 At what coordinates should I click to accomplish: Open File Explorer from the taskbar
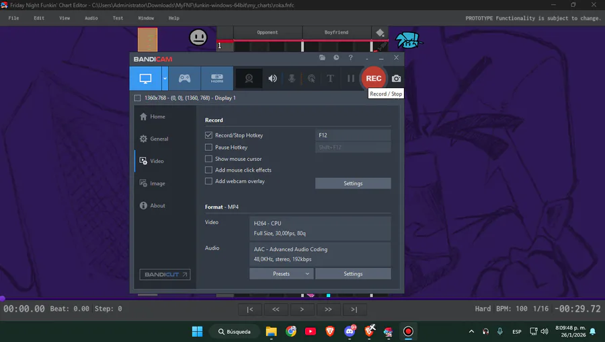click(x=272, y=332)
